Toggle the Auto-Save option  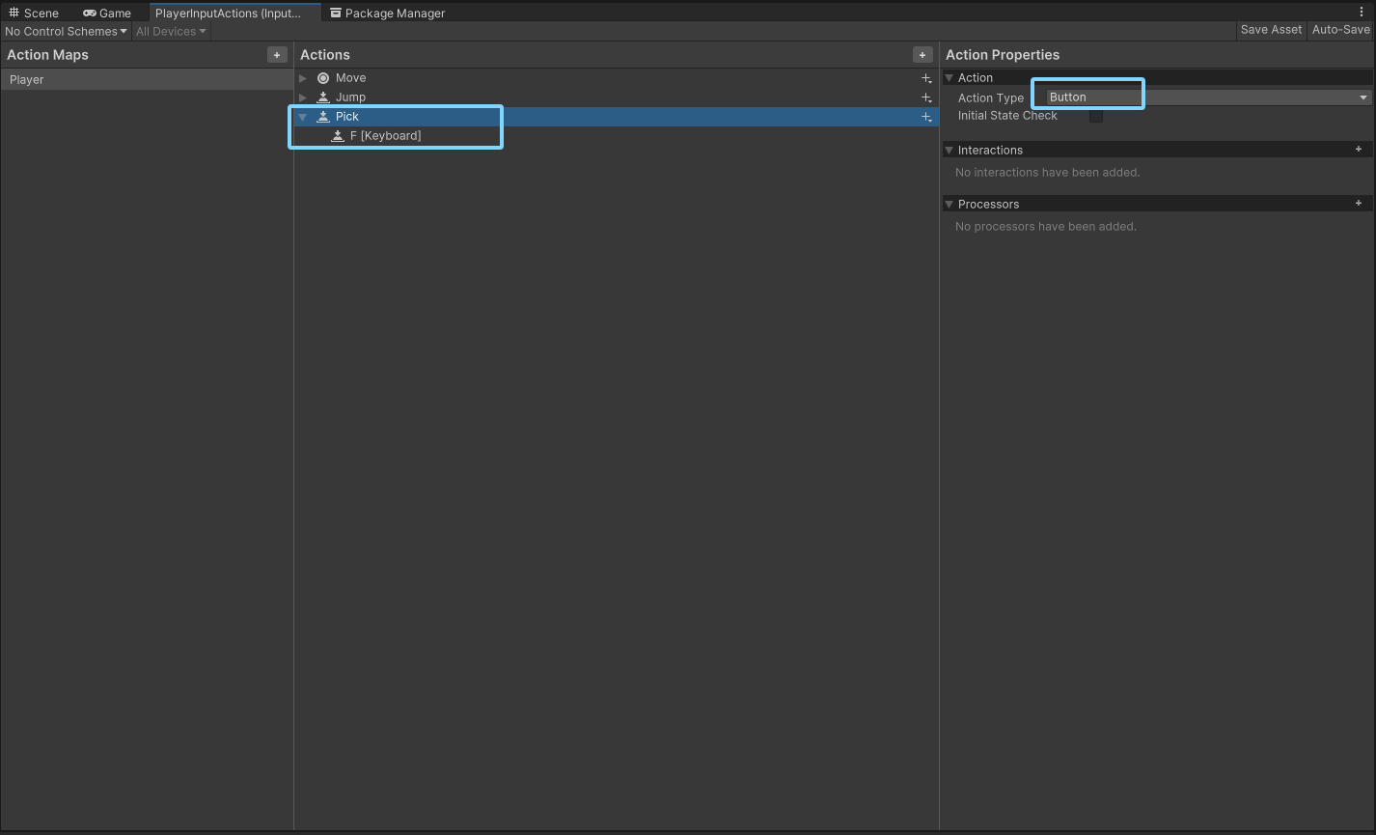(x=1340, y=30)
